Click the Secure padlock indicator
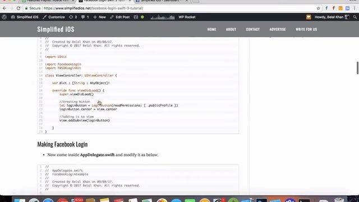Viewport: 359px width, 202px height. point(33,8)
